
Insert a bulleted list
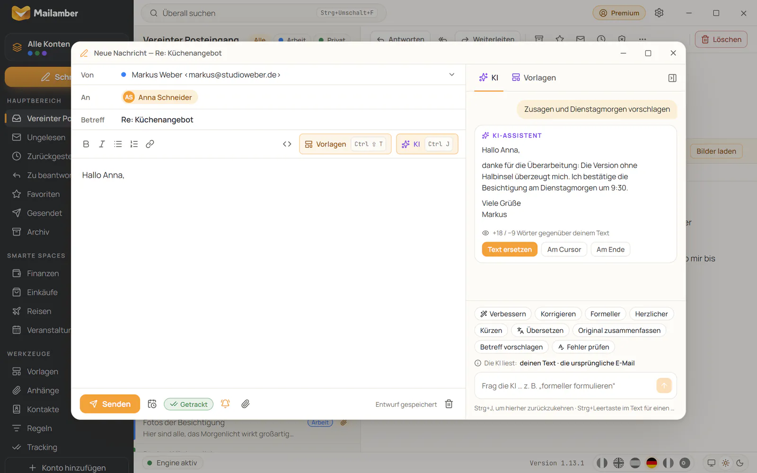point(118,144)
